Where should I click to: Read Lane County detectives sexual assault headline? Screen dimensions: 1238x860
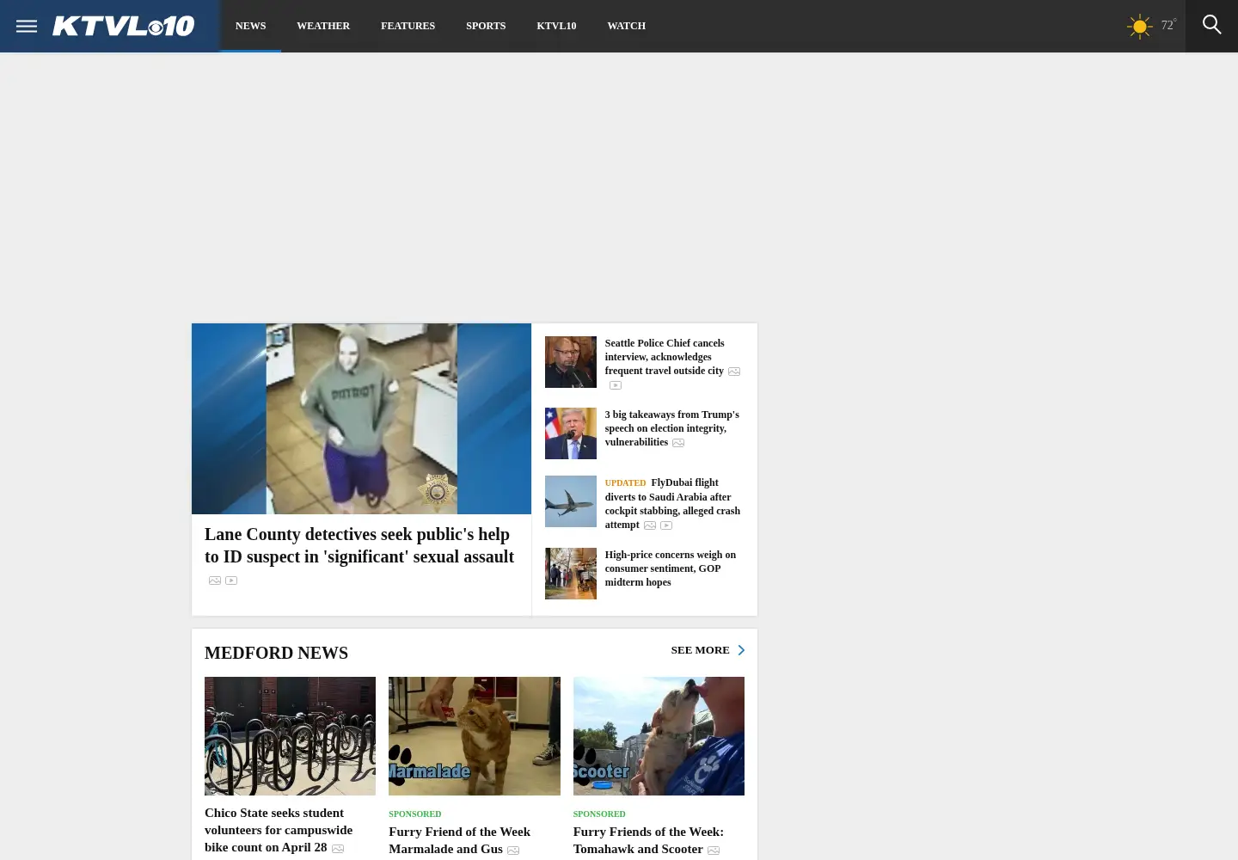click(359, 545)
